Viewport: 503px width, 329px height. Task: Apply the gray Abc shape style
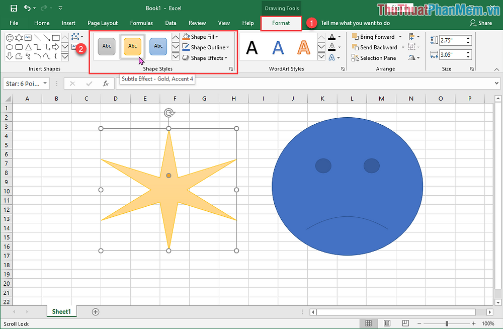pyautogui.click(x=107, y=47)
